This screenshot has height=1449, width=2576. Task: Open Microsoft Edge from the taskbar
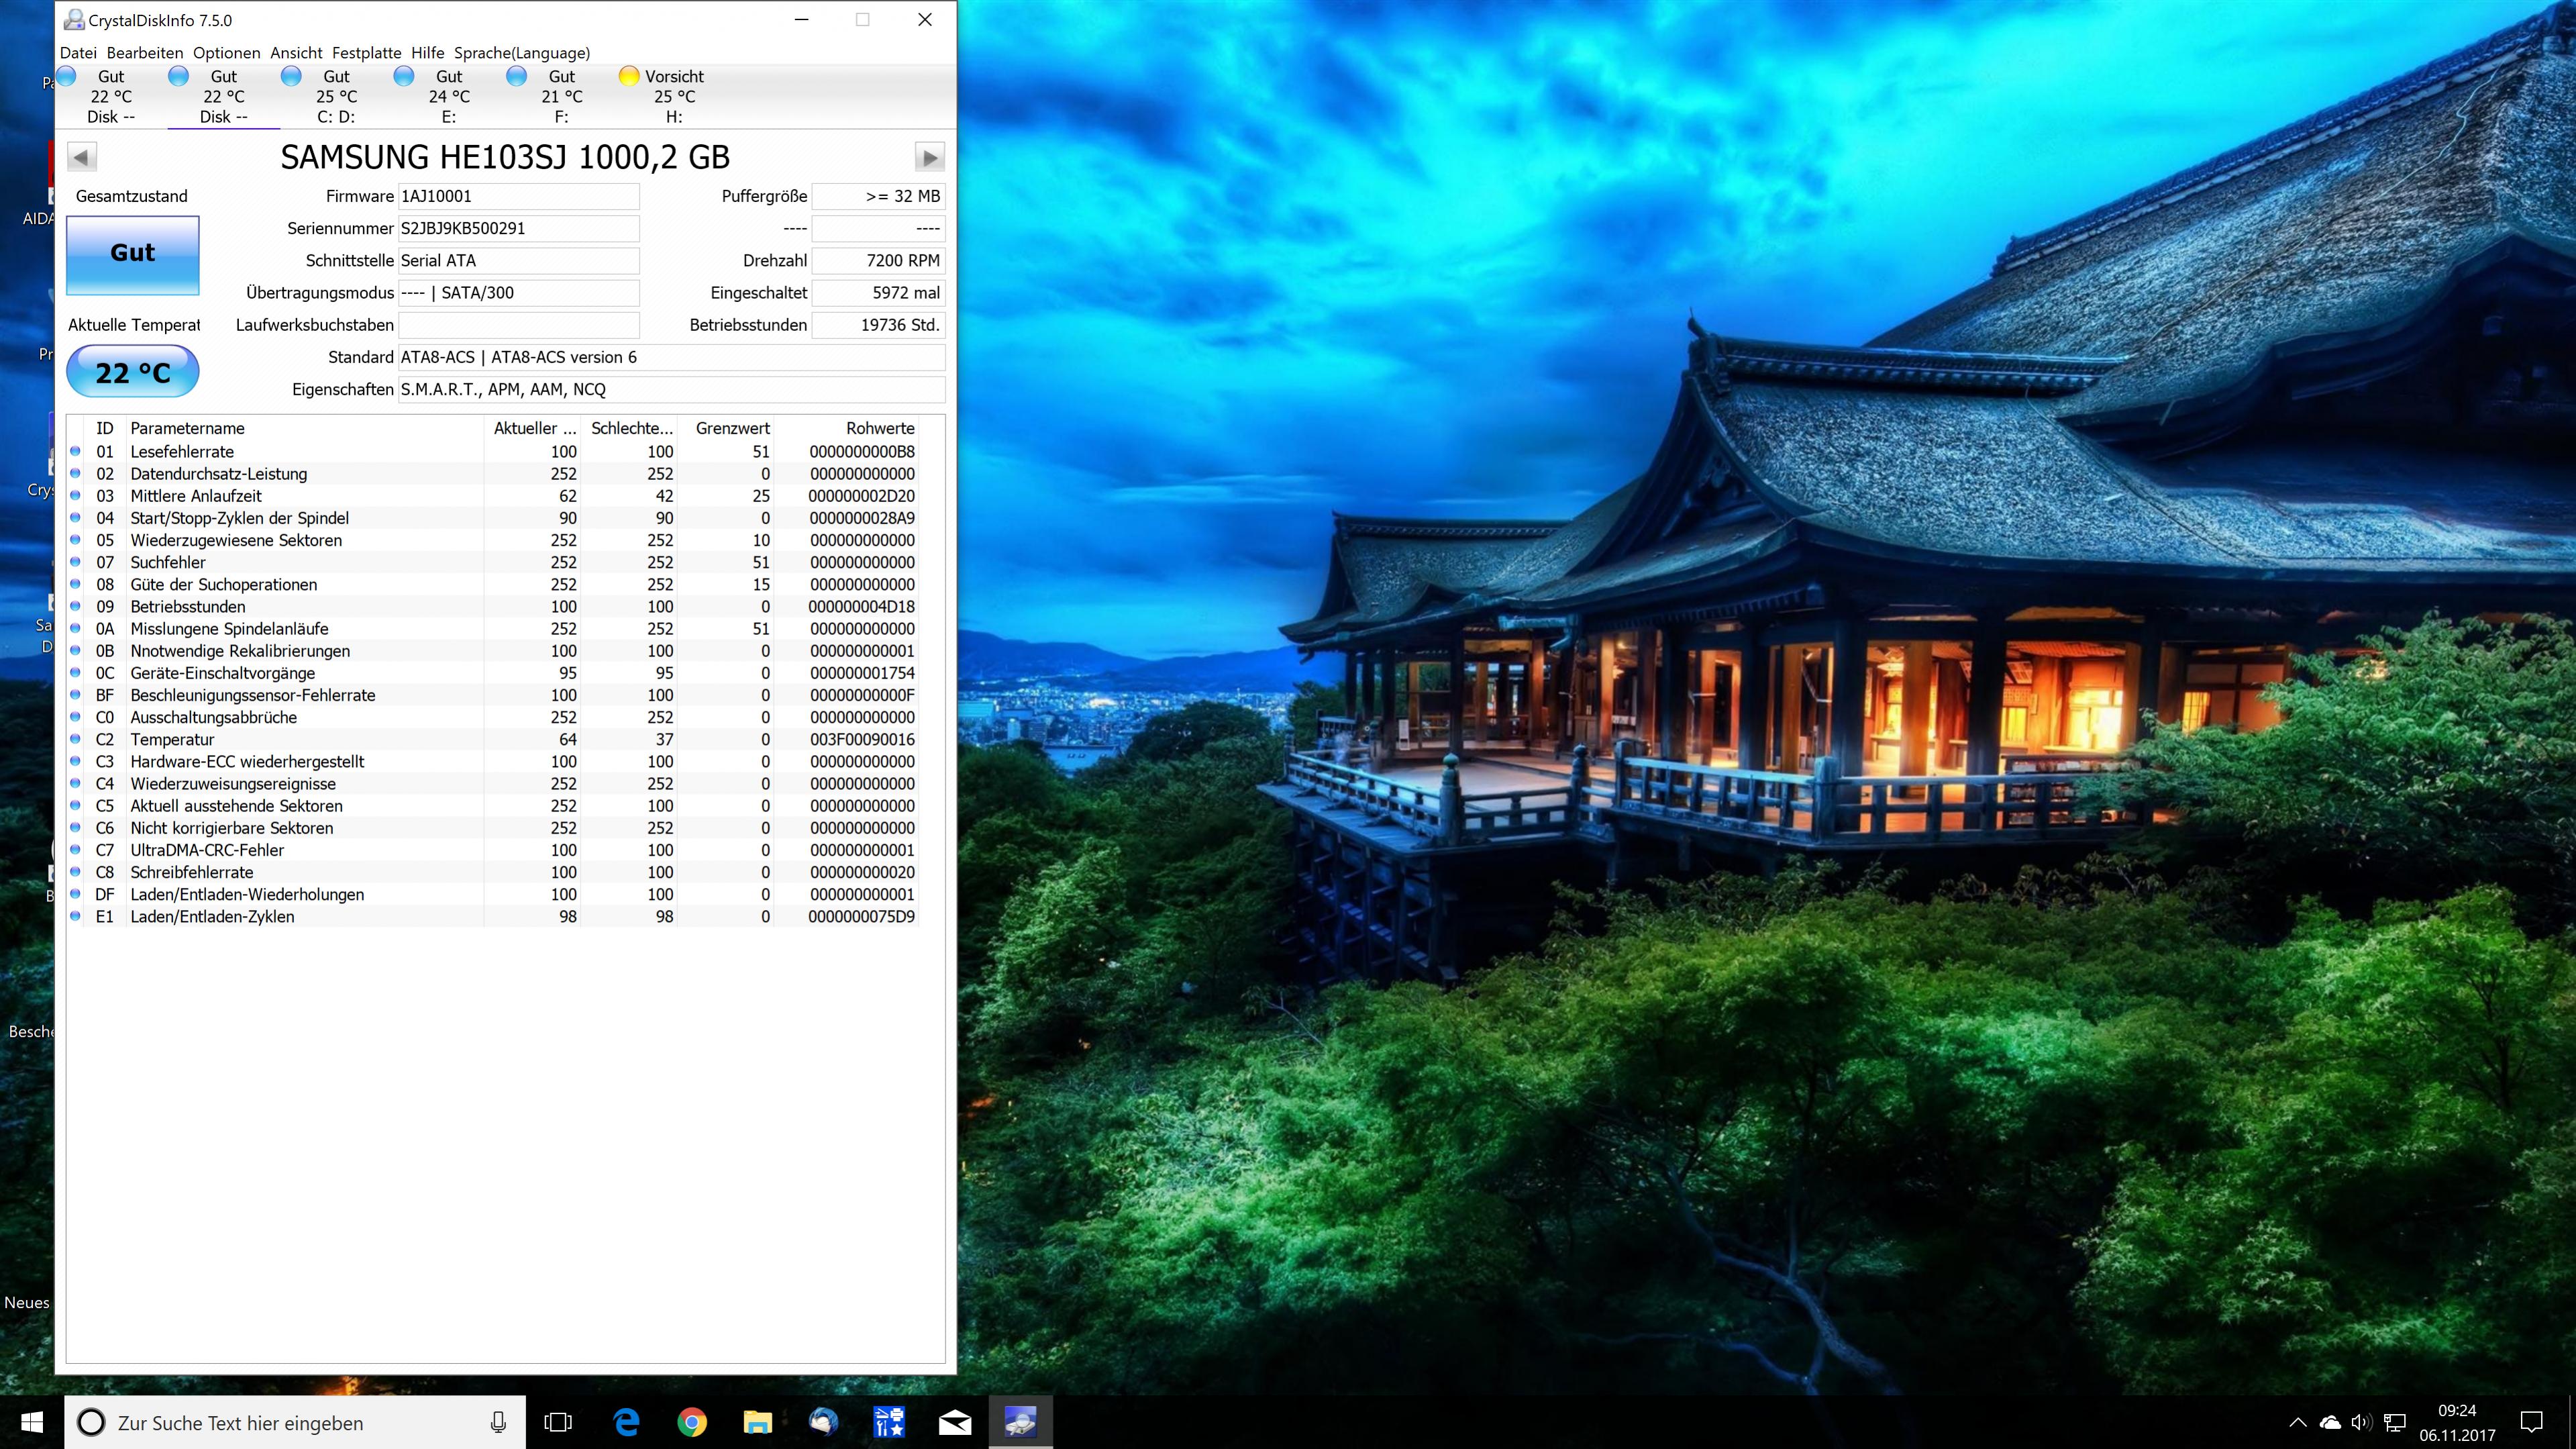[x=626, y=1422]
